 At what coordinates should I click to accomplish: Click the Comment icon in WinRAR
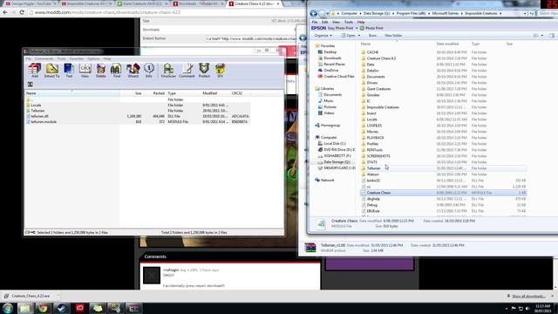pos(187,70)
